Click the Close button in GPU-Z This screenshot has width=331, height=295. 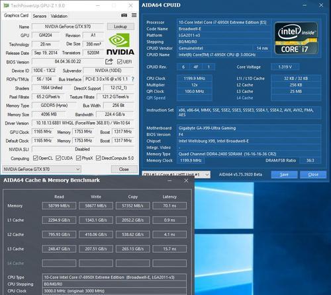(x=124, y=169)
